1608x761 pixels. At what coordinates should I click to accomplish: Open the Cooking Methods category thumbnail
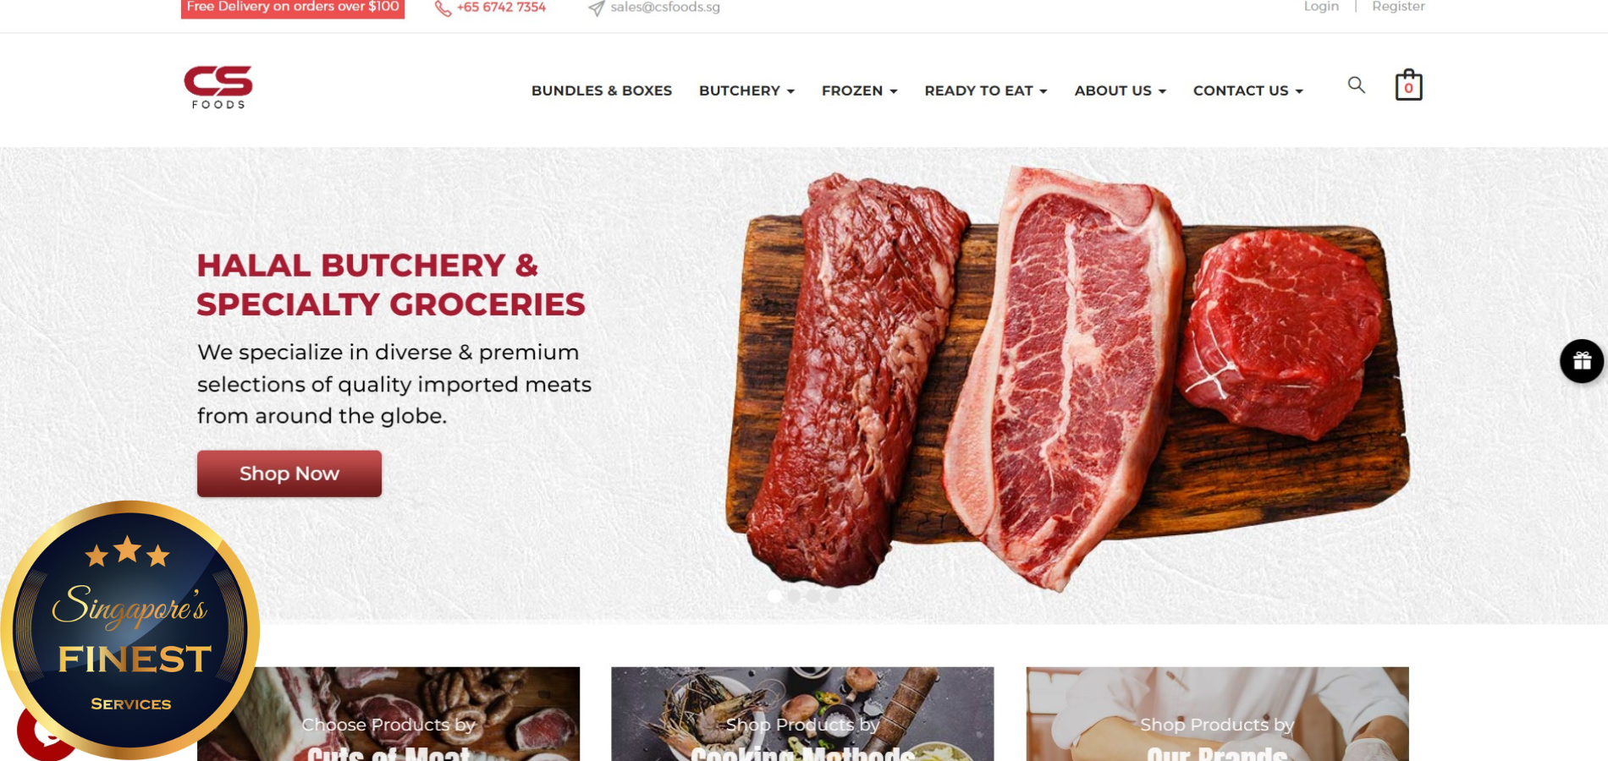802,714
